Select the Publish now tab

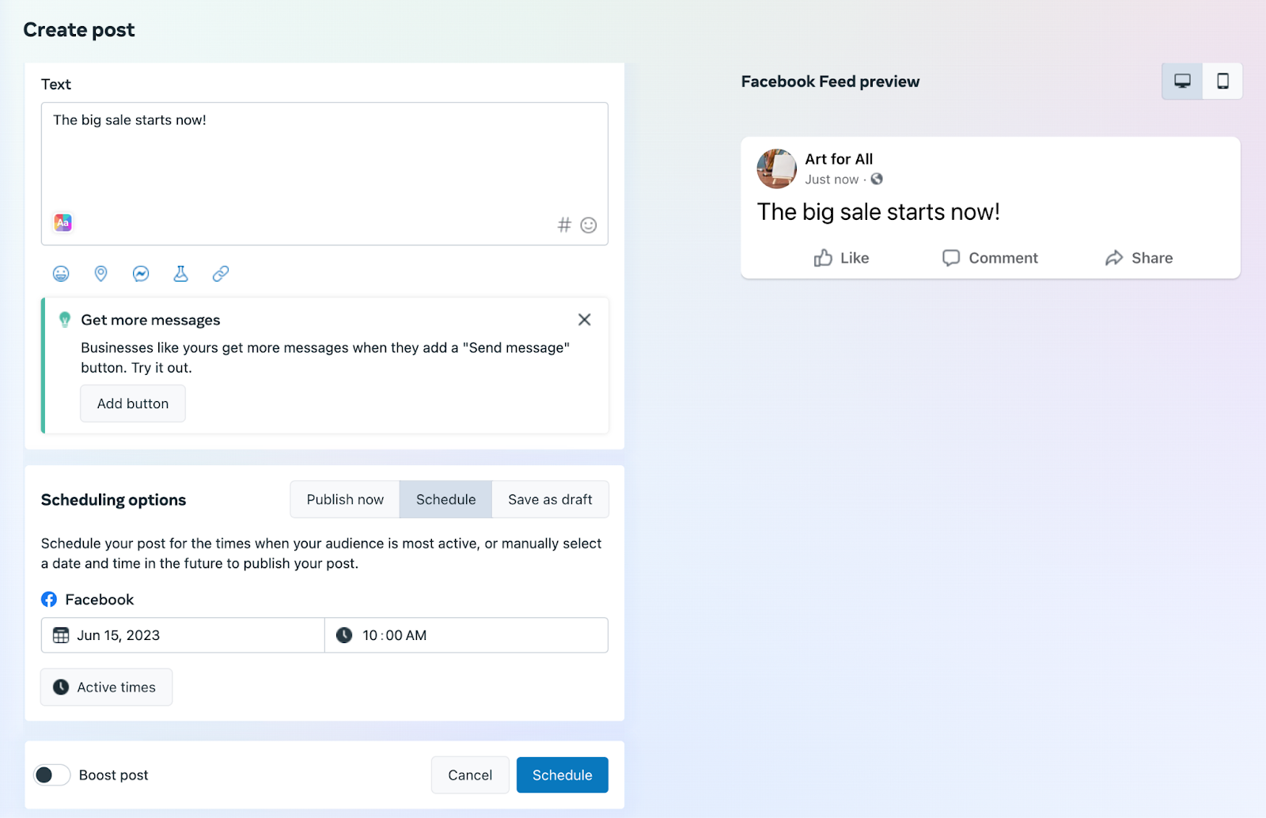click(x=344, y=499)
